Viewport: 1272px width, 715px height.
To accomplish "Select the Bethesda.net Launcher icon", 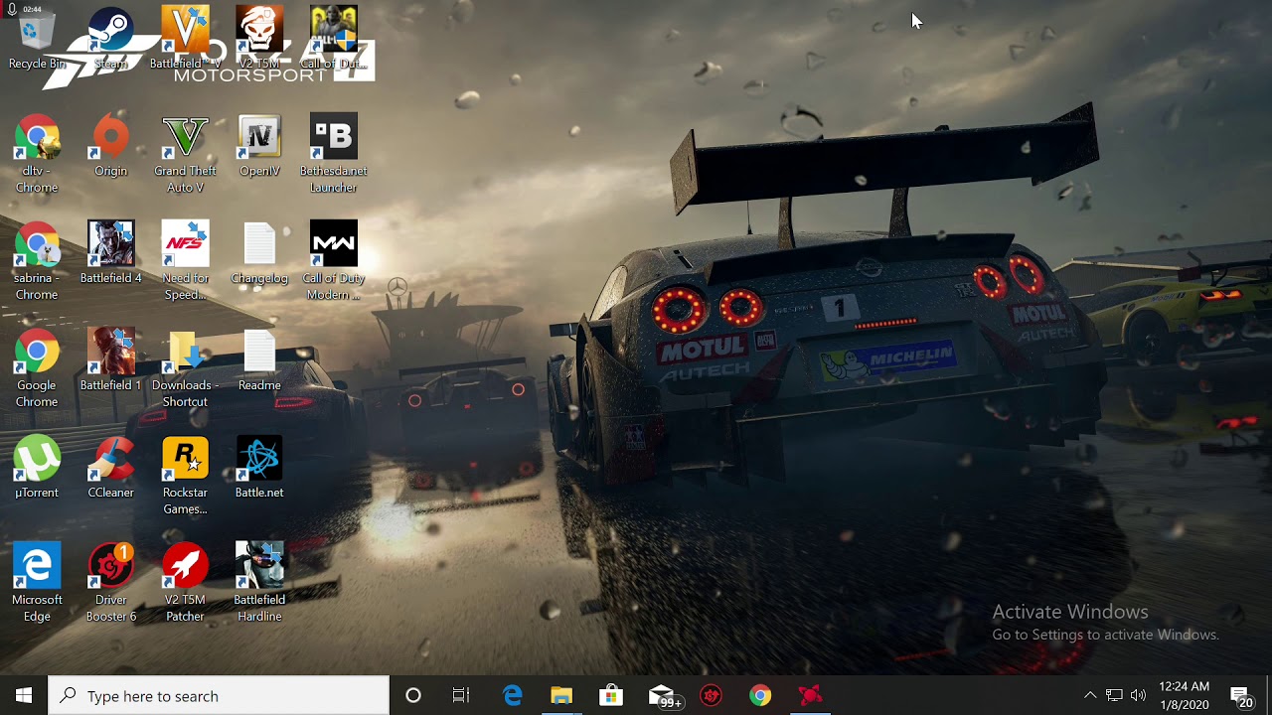I will point(333,155).
